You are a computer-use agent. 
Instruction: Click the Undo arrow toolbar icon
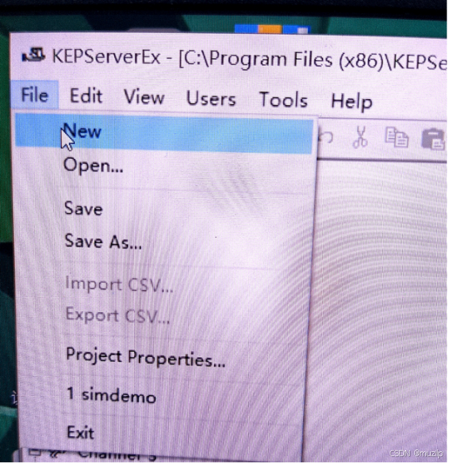tap(326, 137)
